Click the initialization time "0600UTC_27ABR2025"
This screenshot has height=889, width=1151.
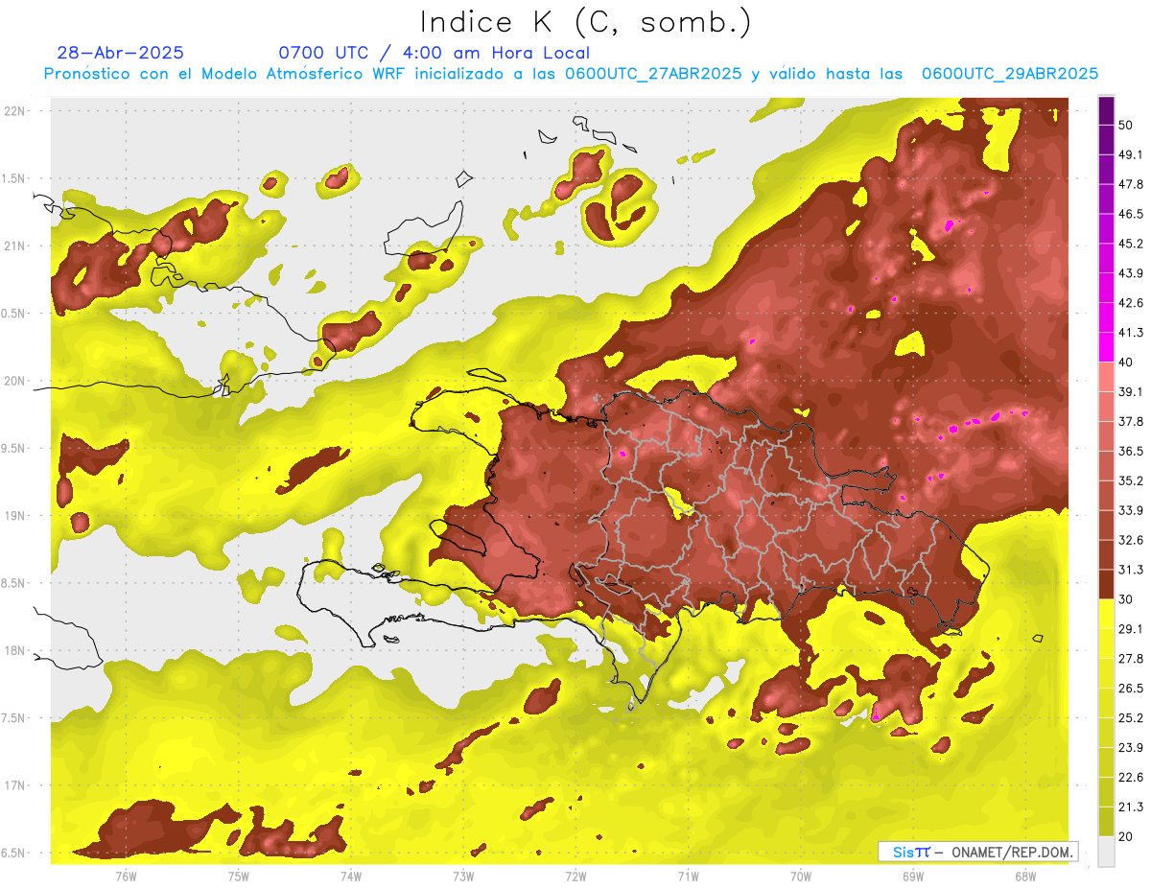653,74
